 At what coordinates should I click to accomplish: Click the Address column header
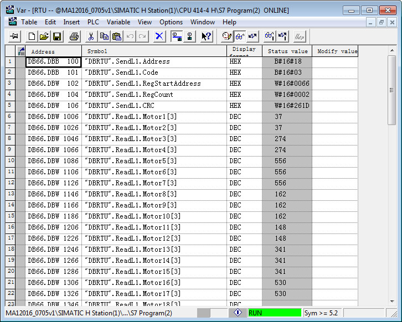tap(54, 51)
